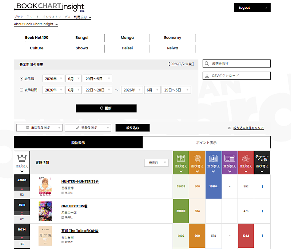This screenshot has width=291, height=249.
Task: Click the Logout button
Action: point(252,8)
